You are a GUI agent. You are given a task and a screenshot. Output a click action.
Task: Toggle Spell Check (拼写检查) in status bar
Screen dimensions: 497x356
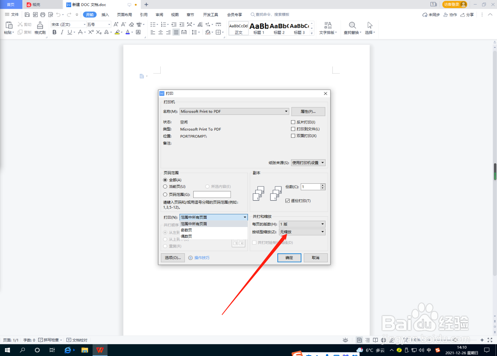pyautogui.click(x=50, y=340)
